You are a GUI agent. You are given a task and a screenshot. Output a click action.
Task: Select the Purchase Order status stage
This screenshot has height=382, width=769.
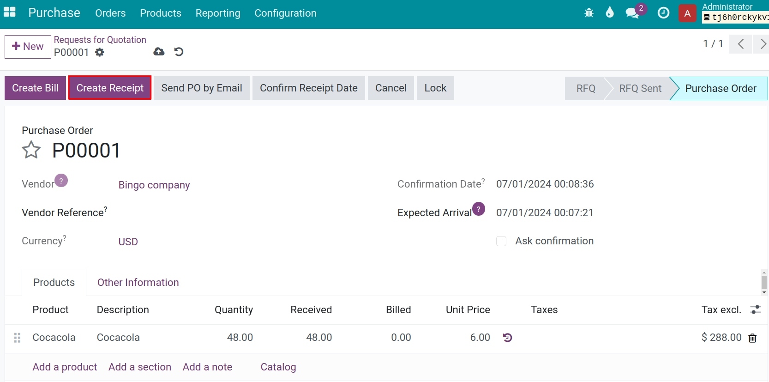[721, 88]
